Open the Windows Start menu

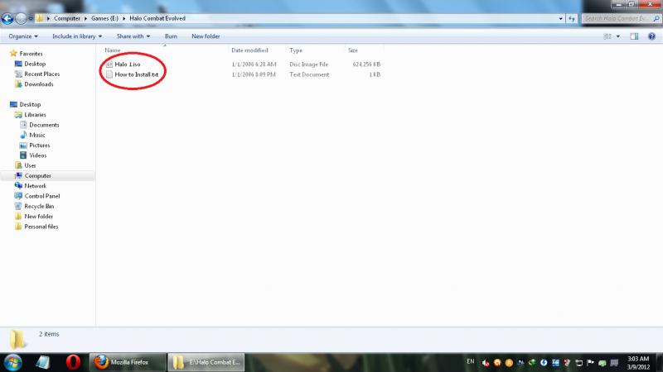pos(12,362)
